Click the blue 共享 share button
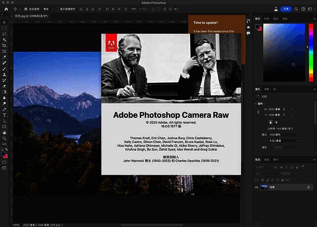317x227 pixels. point(286,9)
